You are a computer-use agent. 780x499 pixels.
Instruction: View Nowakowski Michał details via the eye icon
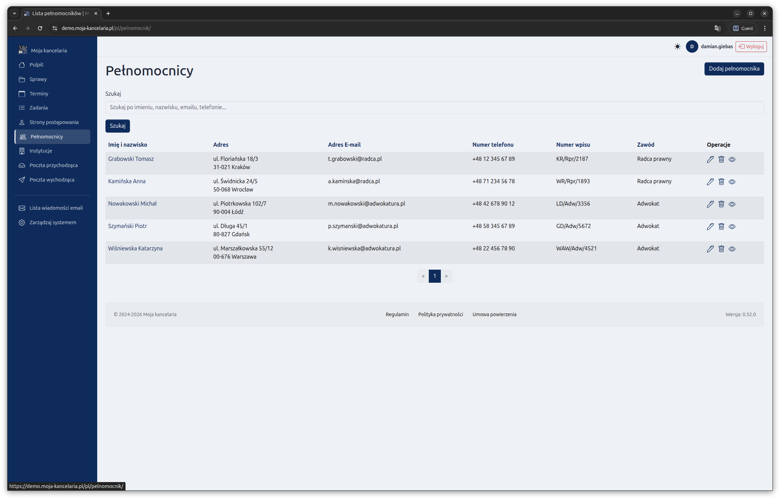(732, 204)
